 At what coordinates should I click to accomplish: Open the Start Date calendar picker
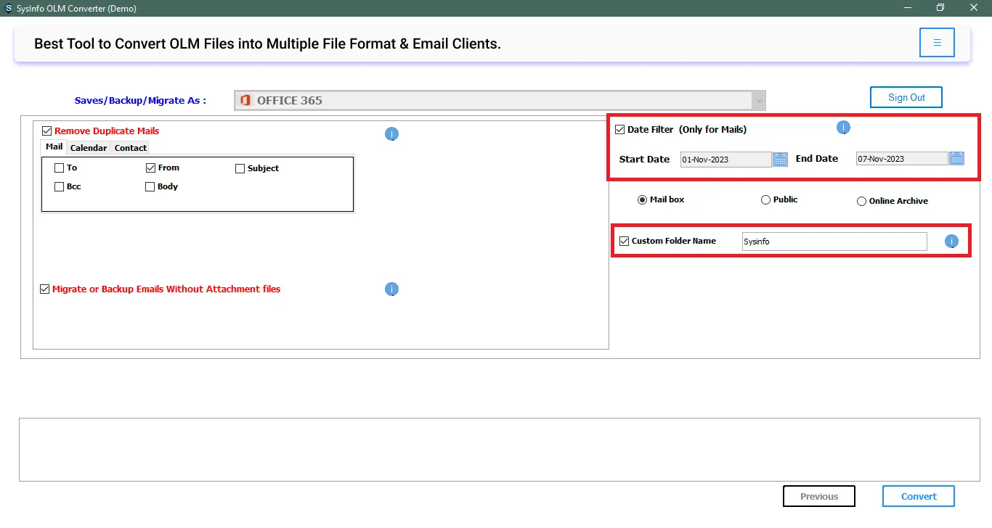(780, 160)
